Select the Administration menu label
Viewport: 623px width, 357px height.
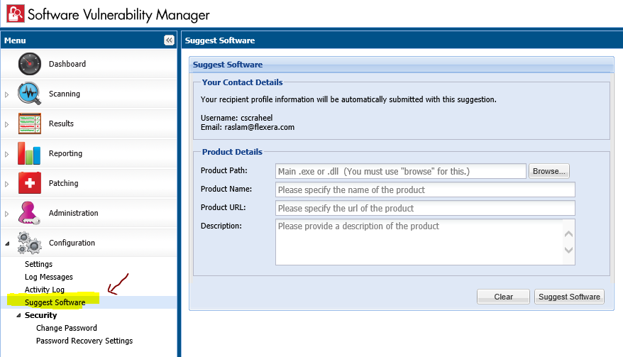(74, 213)
